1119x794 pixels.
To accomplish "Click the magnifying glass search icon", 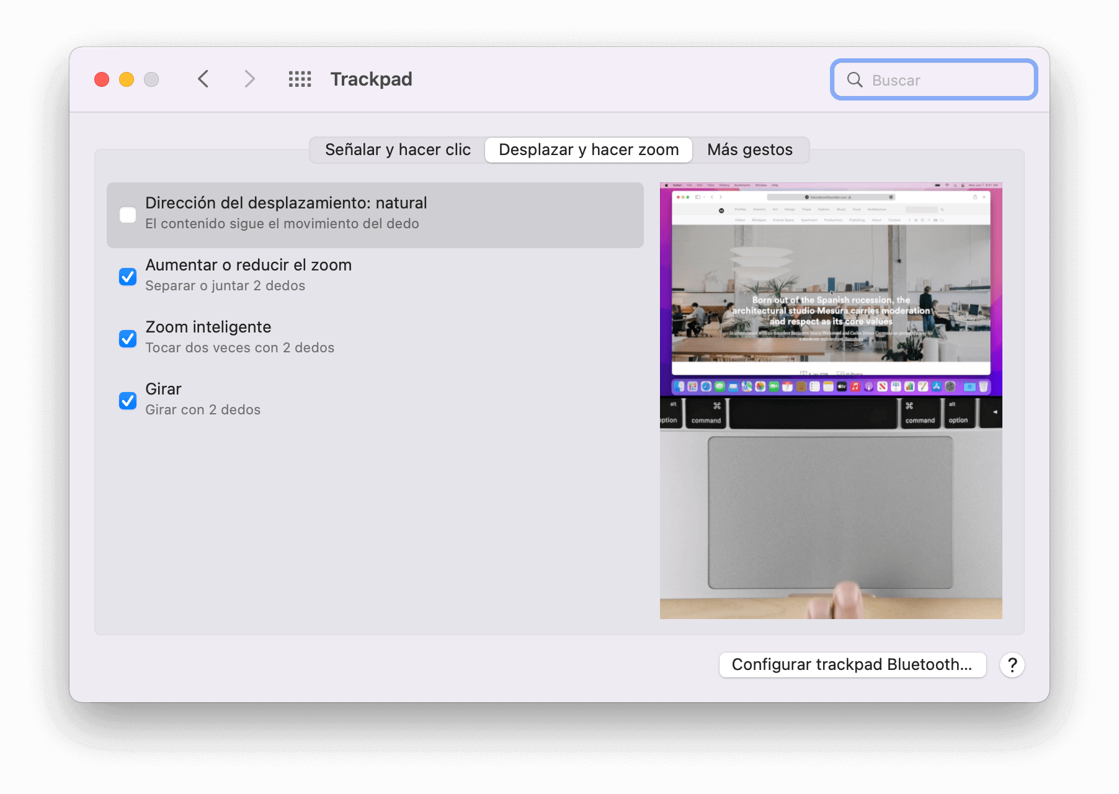I will (855, 80).
